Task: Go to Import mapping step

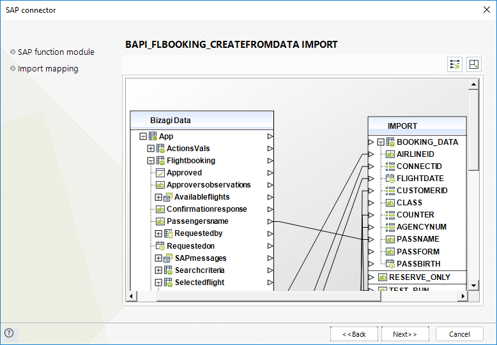Action: [48, 69]
